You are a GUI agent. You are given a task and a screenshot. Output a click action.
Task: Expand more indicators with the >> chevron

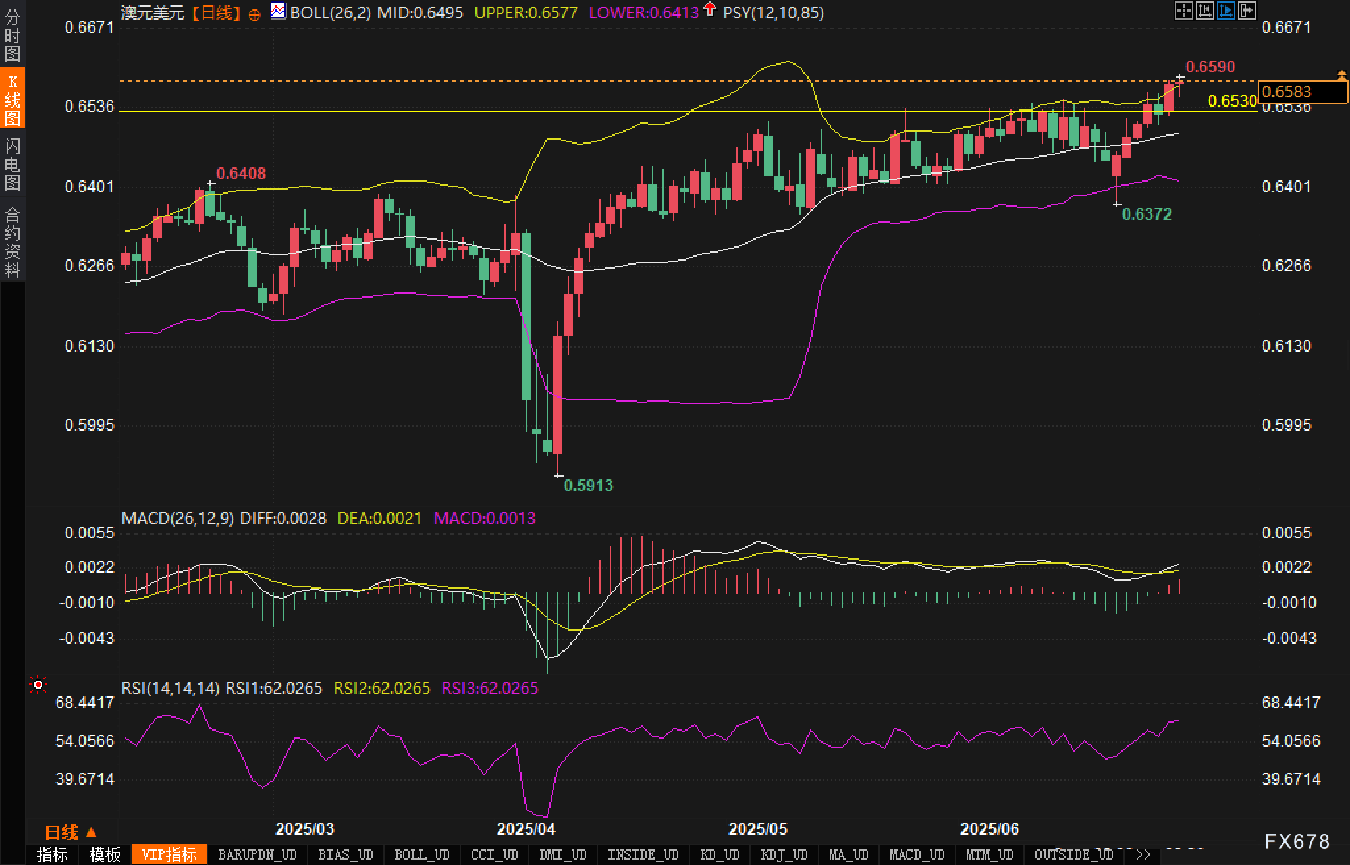click(1143, 854)
